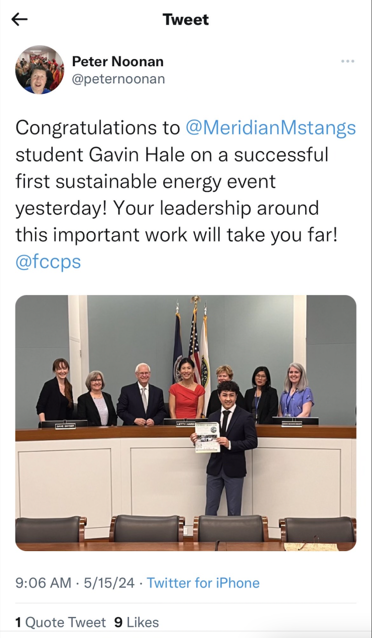Visit the @MeridianMstangs mention

pos(270,128)
